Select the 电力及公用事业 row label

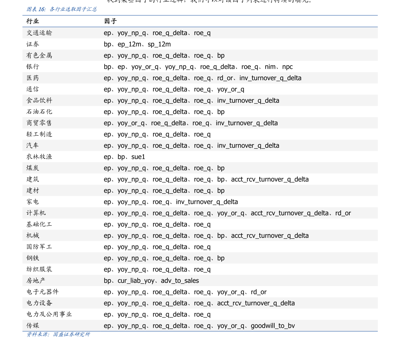click(x=49, y=314)
